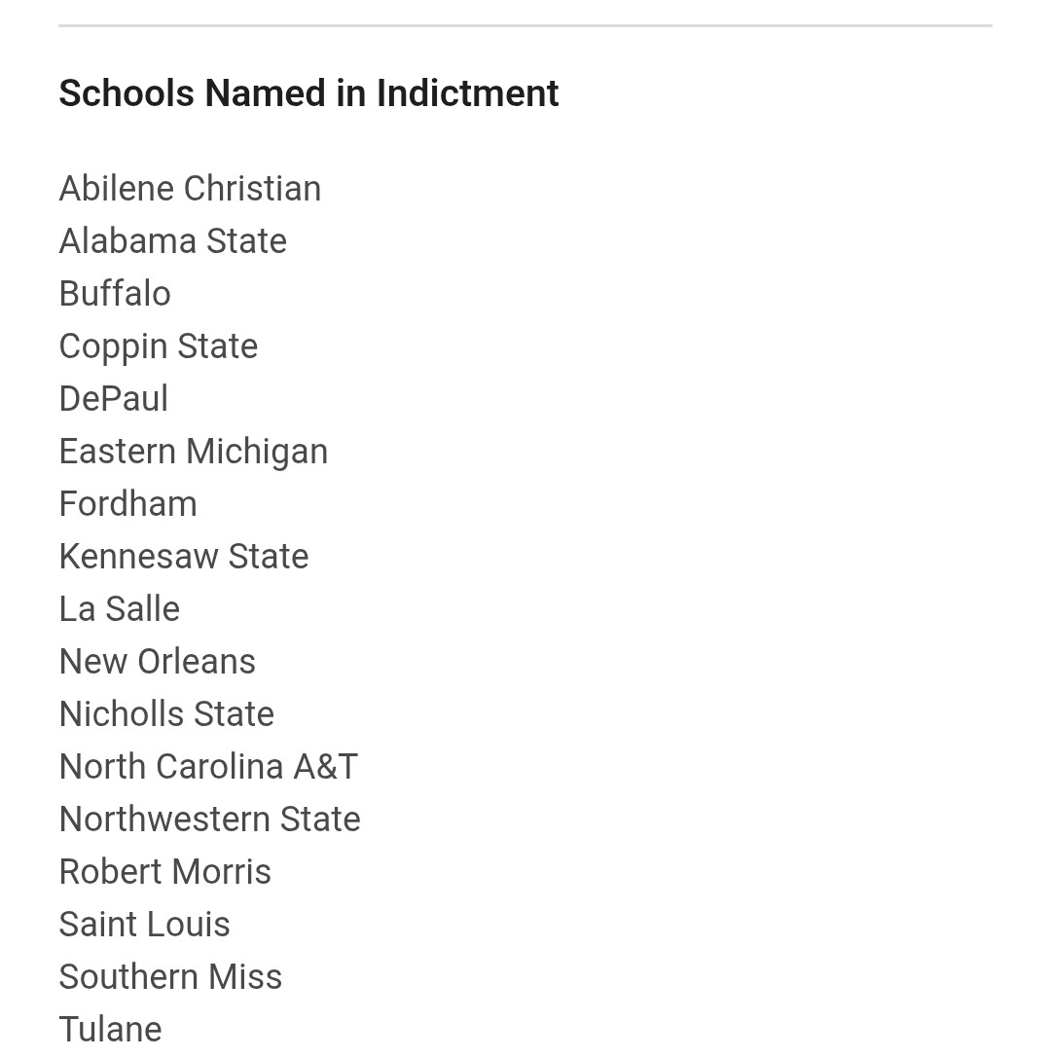
Task: Select the Fordham entry
Action: (x=127, y=504)
